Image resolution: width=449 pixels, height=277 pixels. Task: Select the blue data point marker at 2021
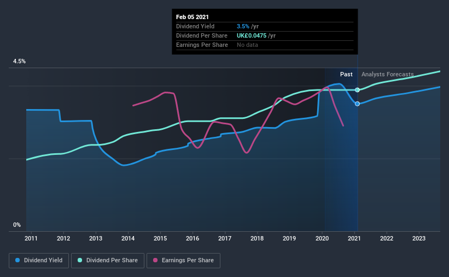point(357,104)
